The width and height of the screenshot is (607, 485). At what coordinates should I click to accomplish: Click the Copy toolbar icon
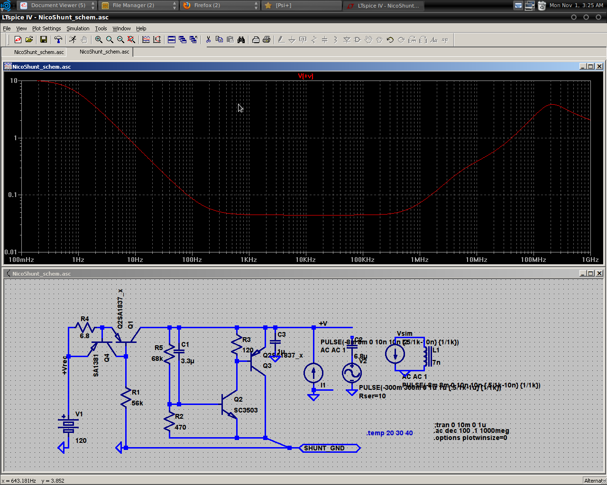tap(219, 40)
